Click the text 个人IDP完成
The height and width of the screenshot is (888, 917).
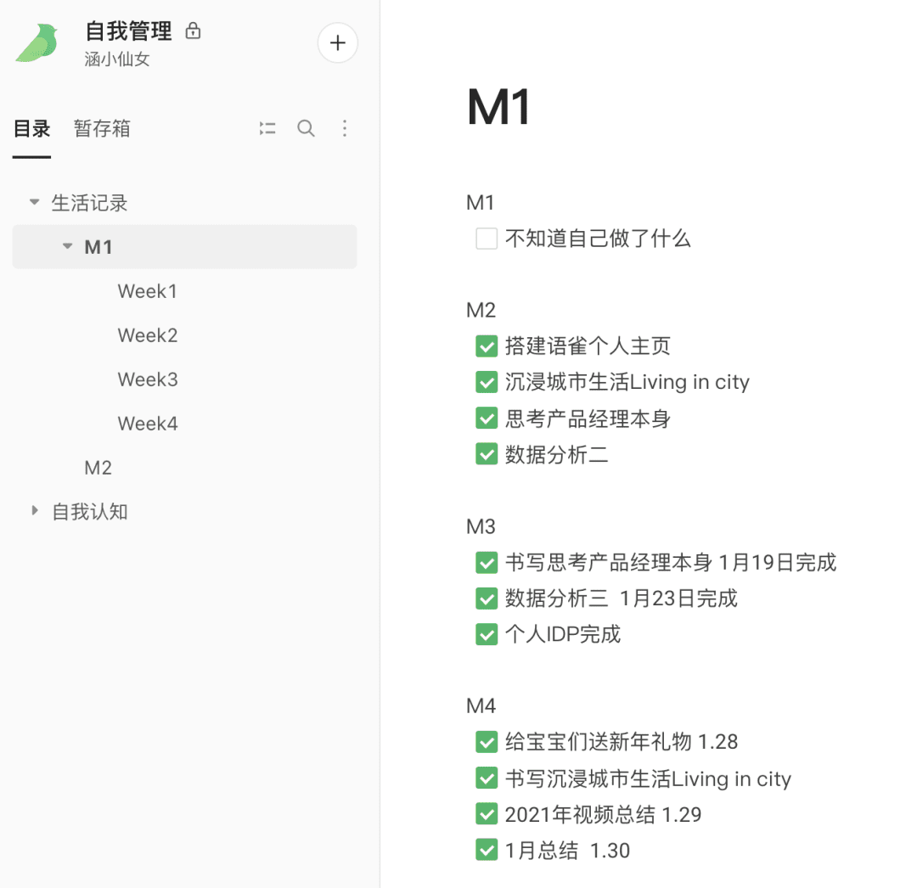click(563, 634)
